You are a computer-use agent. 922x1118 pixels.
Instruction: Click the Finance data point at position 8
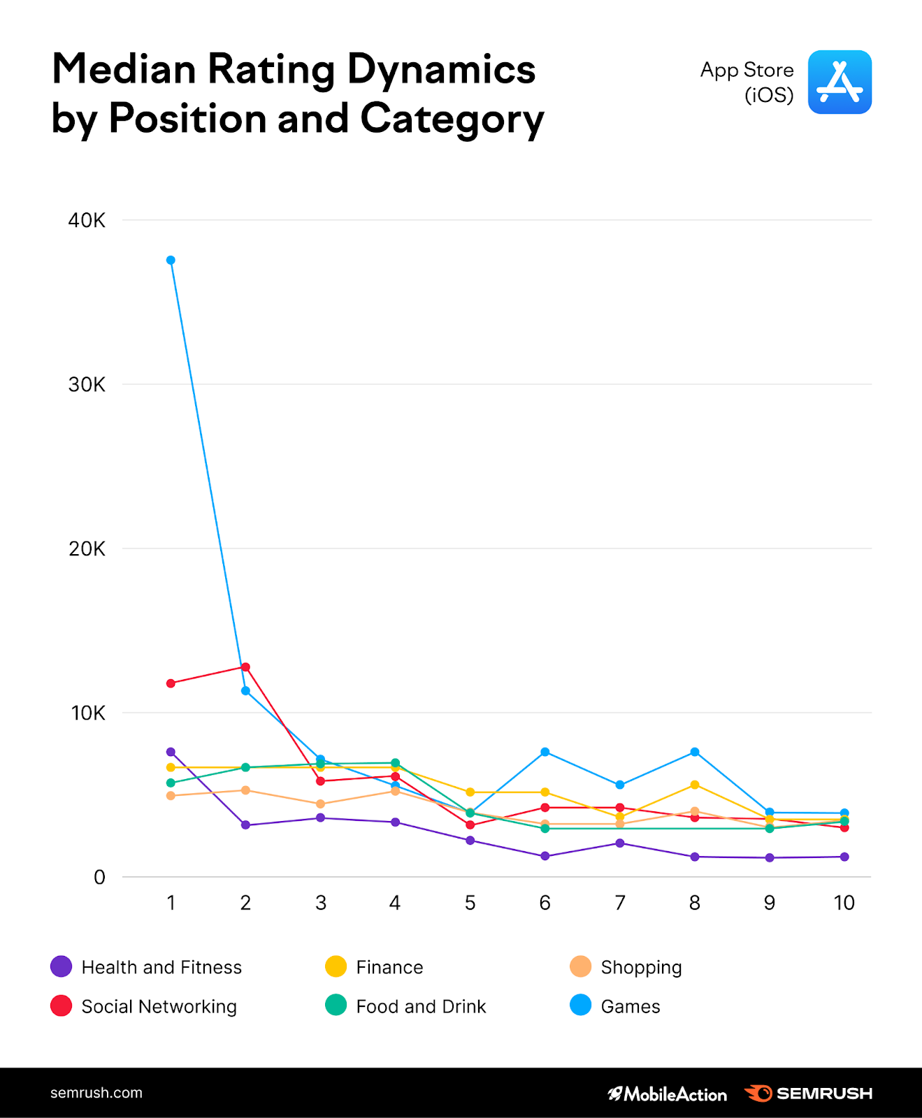(695, 785)
